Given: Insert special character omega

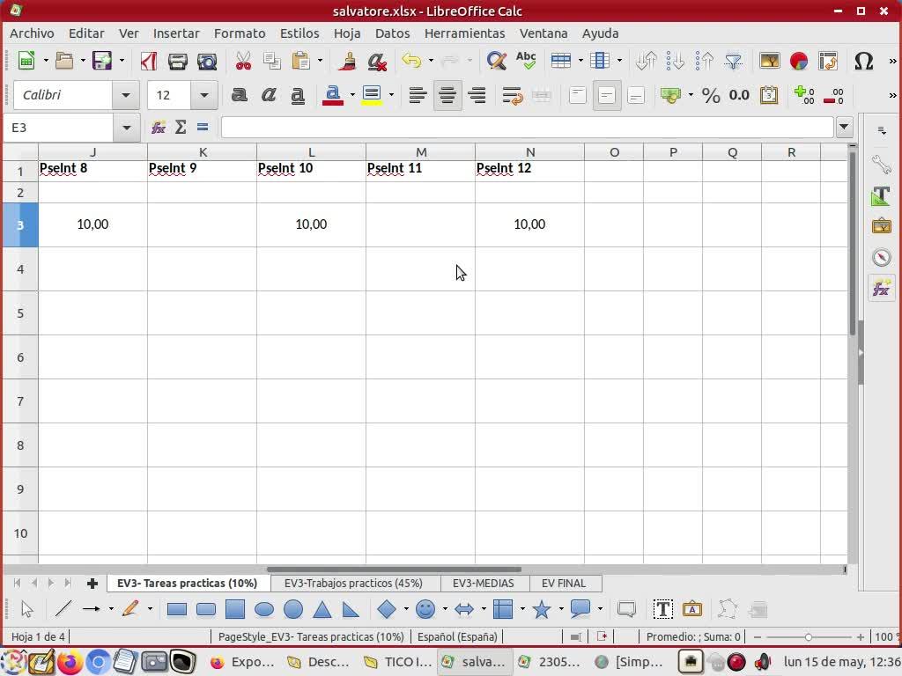Looking at the screenshot, I should click(863, 61).
